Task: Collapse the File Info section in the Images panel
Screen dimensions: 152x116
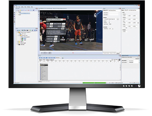Action: 103,18
